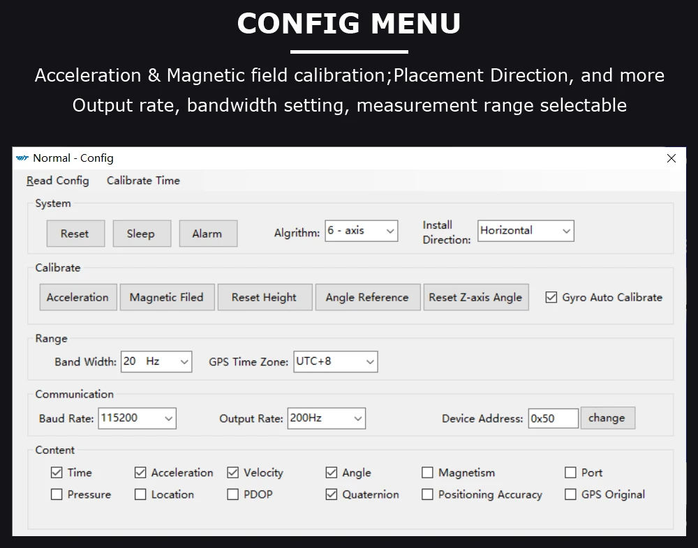Click the Device Address input field
Viewport: 698px width, 548px height.
coord(553,418)
